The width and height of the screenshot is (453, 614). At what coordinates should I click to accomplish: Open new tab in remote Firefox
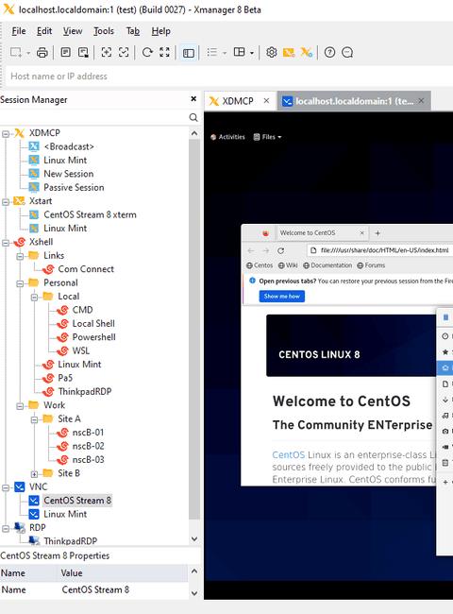point(377,233)
